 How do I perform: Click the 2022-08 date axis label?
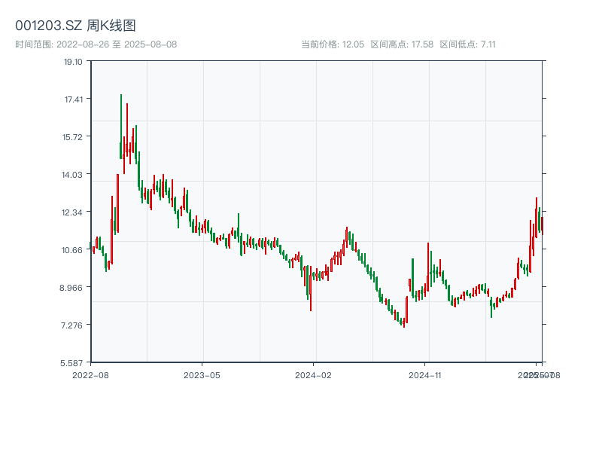click(90, 374)
